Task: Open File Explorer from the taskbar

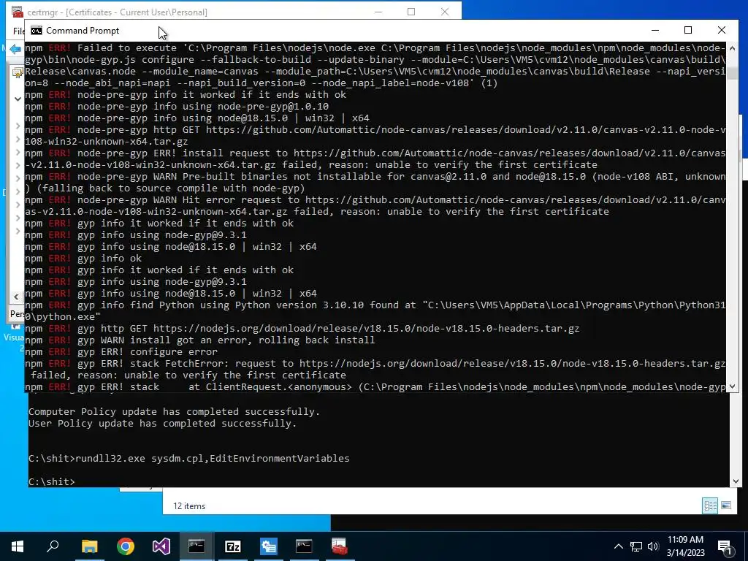Action: point(89,546)
